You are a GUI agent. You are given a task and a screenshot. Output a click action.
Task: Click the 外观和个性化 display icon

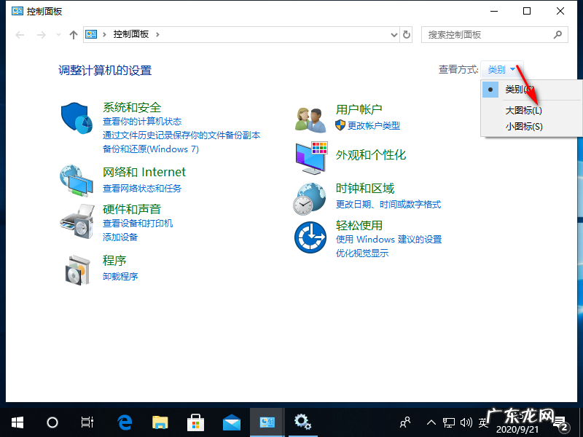click(x=310, y=155)
